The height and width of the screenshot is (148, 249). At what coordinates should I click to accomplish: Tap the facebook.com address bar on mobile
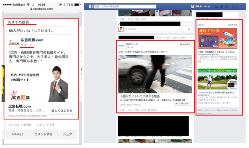[42, 9]
